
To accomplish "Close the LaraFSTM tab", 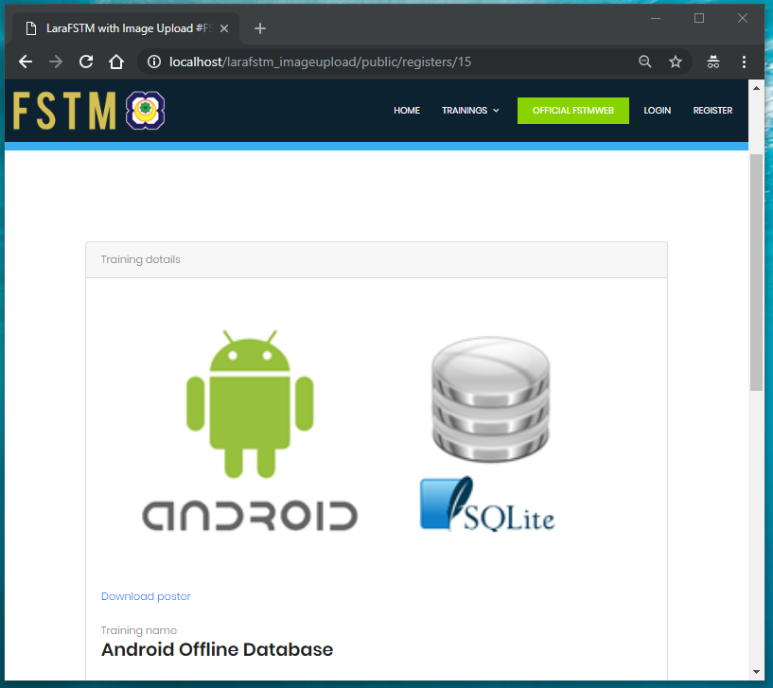I will click(x=224, y=28).
